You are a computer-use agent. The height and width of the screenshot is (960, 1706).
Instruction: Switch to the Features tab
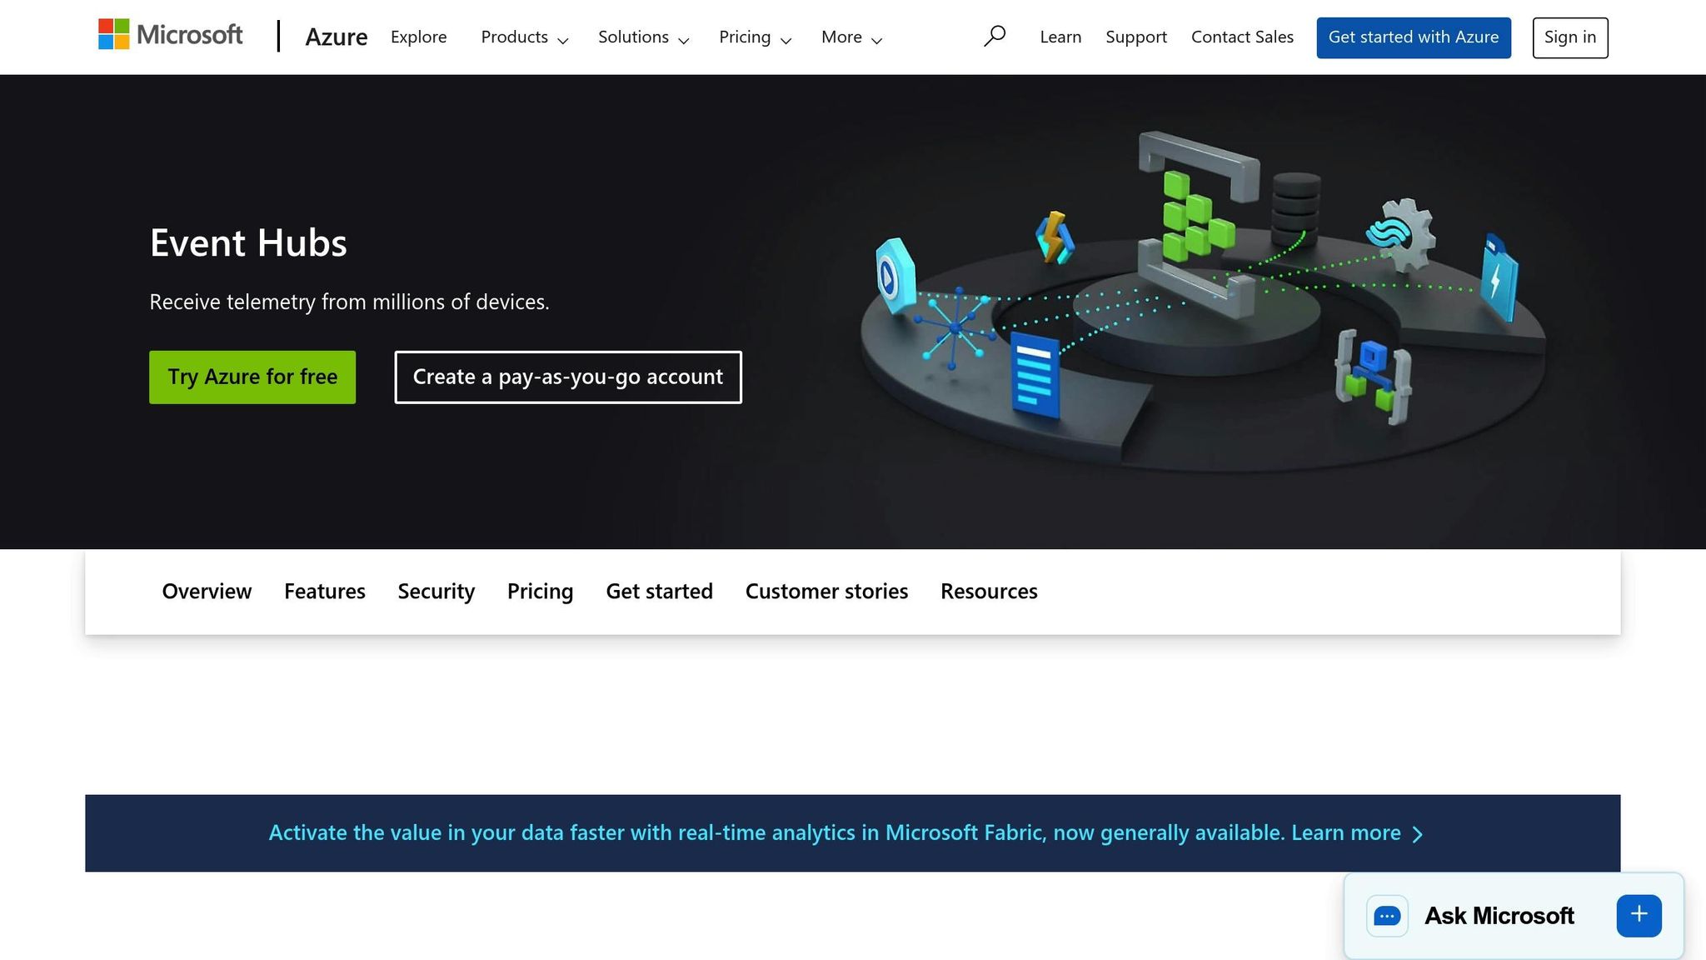coord(324,591)
